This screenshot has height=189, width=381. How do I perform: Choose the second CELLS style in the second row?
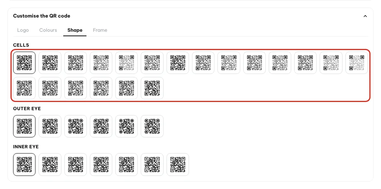(50, 88)
